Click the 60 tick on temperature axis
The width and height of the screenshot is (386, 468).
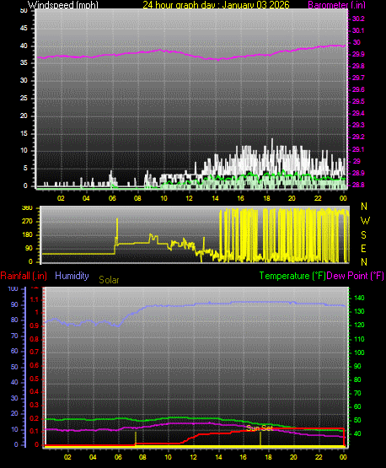point(357,406)
